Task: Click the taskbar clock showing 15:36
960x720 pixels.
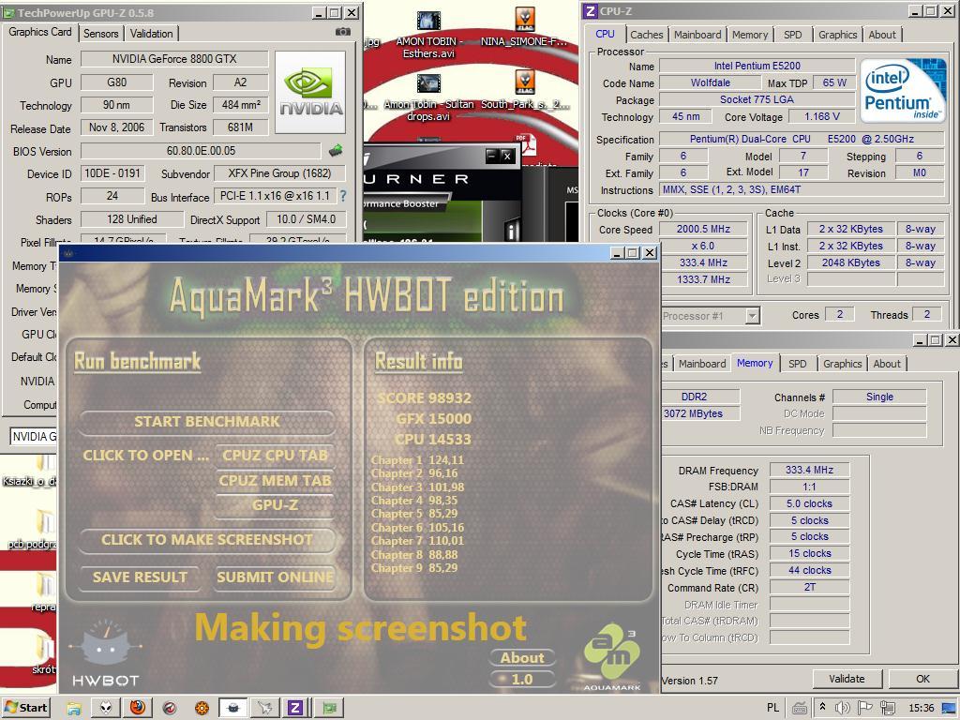Action: [922, 708]
